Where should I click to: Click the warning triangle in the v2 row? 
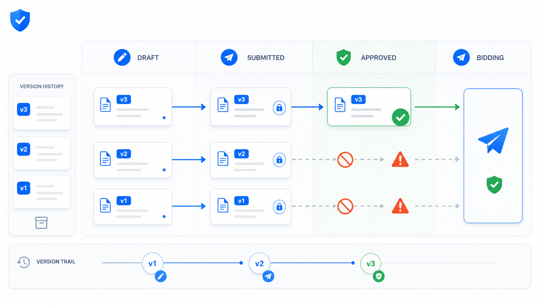coord(400,159)
